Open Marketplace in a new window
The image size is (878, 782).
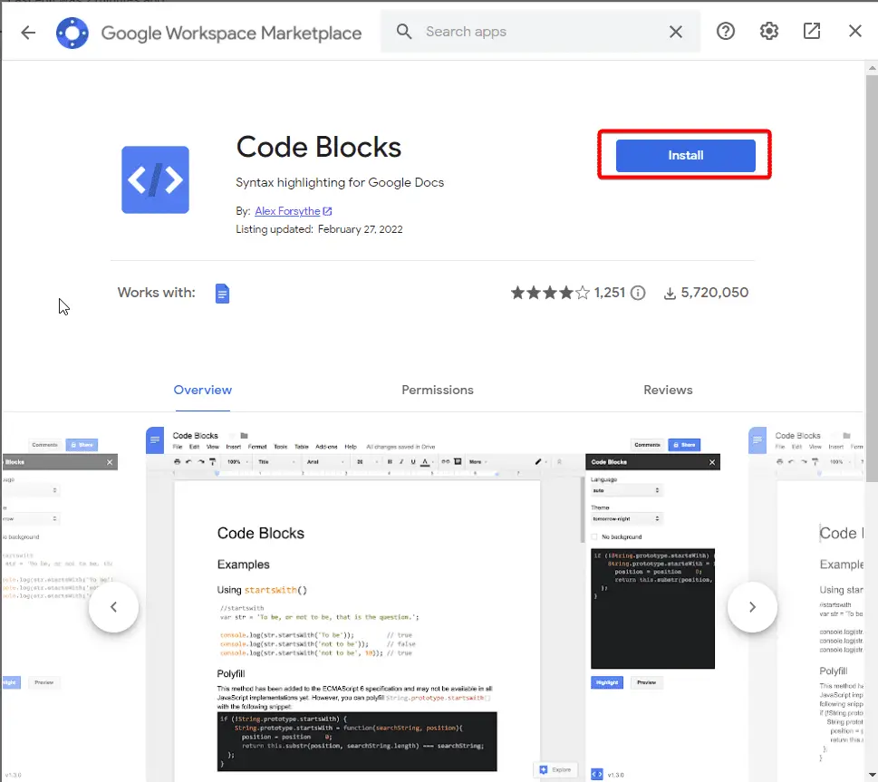tap(812, 31)
